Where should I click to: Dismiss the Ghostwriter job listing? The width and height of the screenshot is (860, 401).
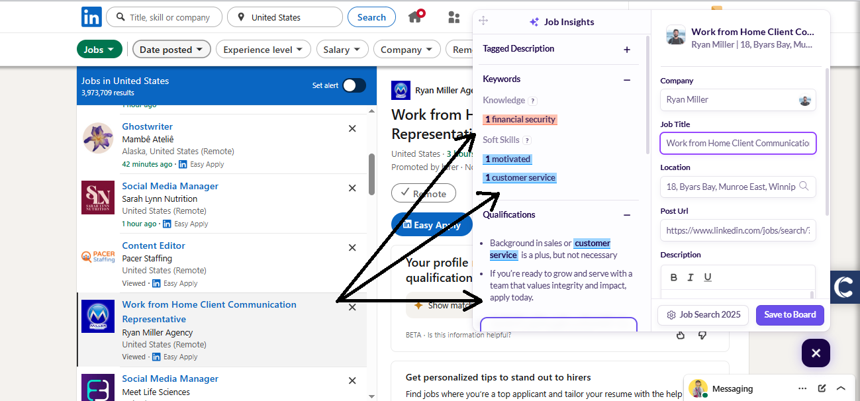point(352,128)
